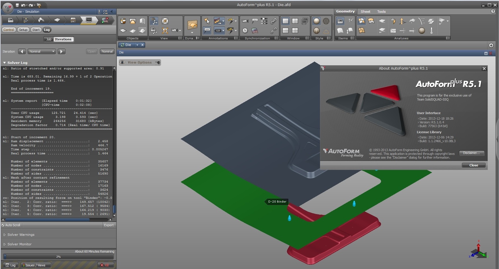Click the thermometer analysis icon

tap(431, 30)
